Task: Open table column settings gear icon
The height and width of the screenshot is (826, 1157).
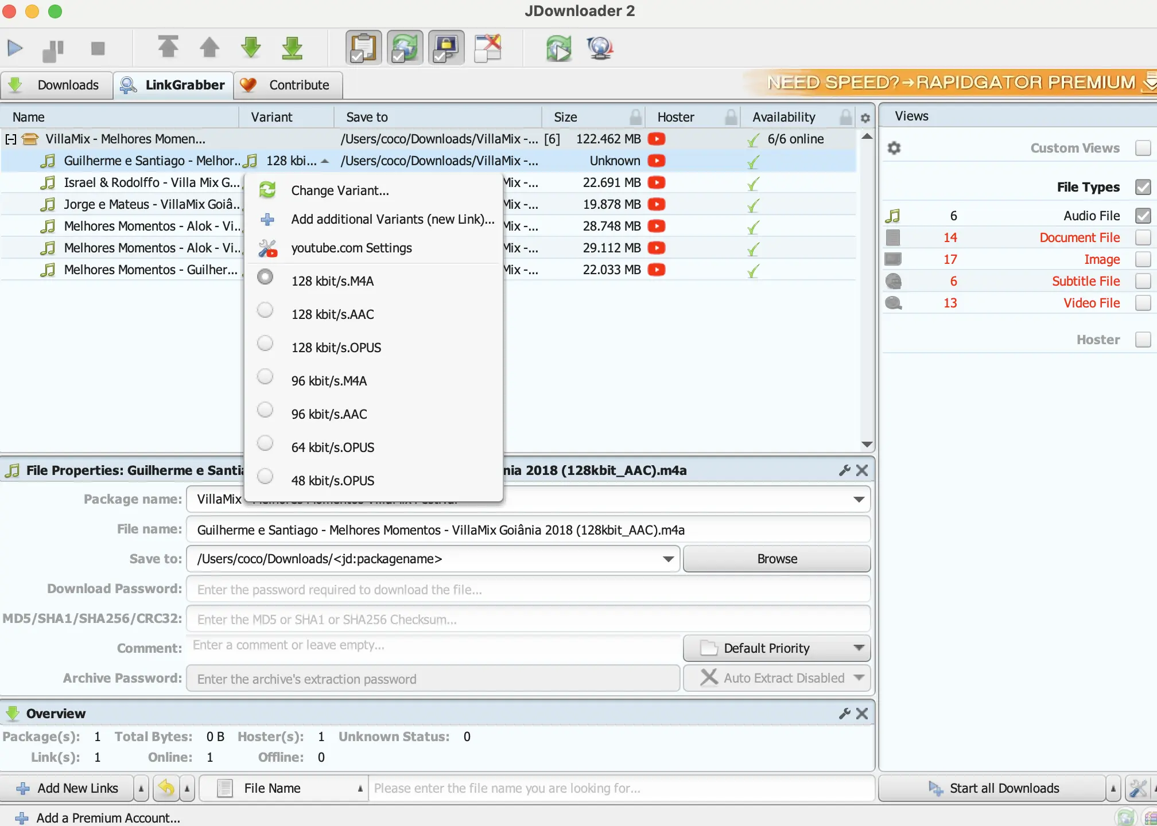Action: (x=865, y=118)
